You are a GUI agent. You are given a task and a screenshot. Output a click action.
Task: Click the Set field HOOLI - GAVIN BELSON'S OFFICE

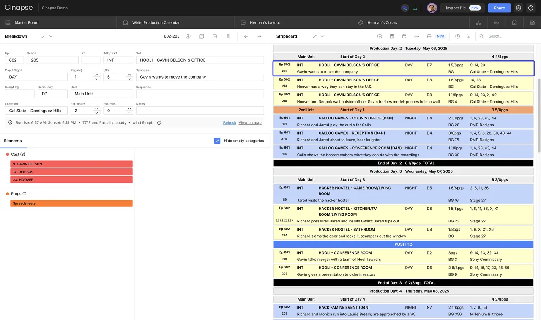[x=200, y=60]
